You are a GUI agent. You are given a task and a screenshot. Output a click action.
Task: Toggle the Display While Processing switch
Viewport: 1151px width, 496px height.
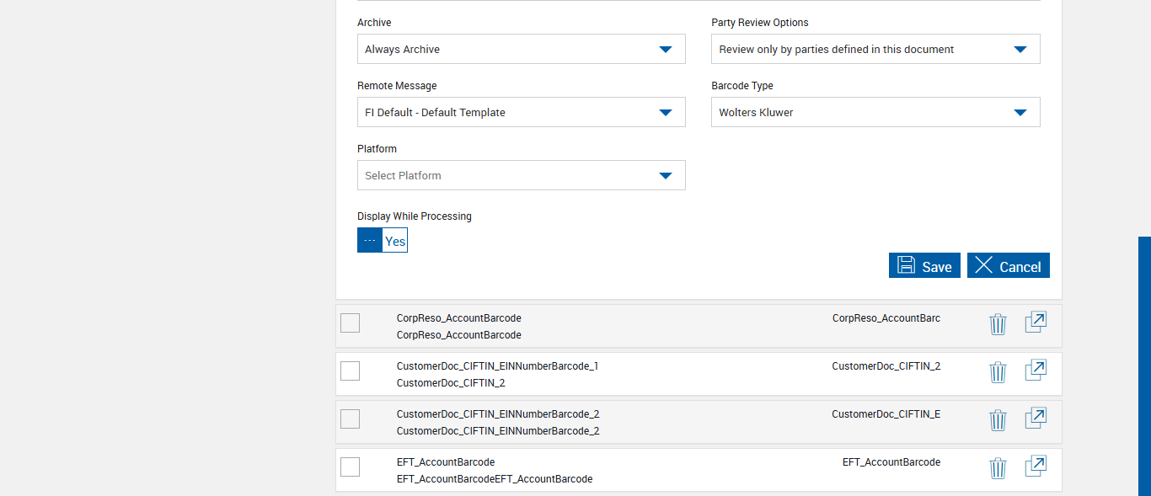click(383, 241)
